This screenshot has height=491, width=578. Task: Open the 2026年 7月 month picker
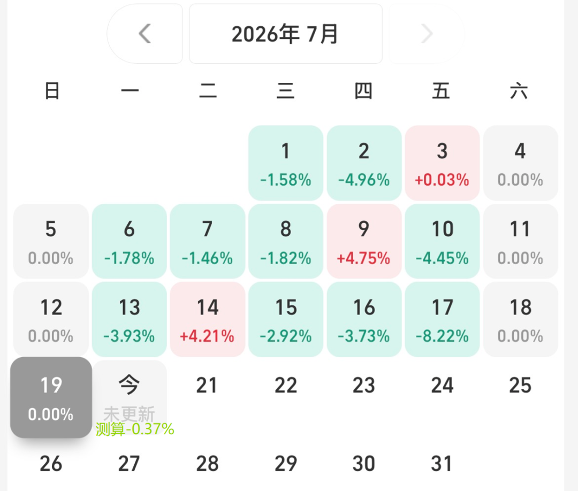(286, 34)
